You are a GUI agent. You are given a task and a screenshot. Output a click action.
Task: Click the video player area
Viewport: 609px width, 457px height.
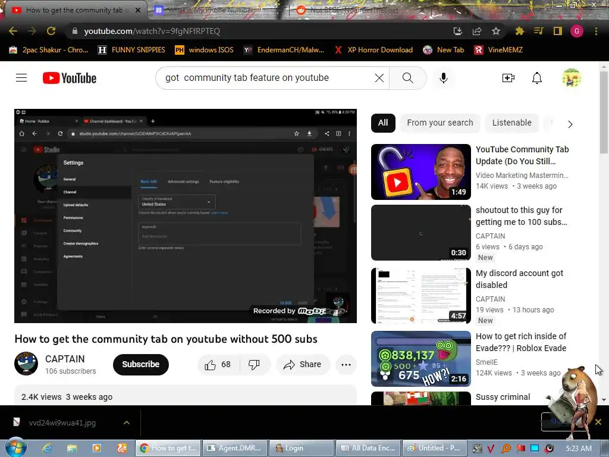186,215
